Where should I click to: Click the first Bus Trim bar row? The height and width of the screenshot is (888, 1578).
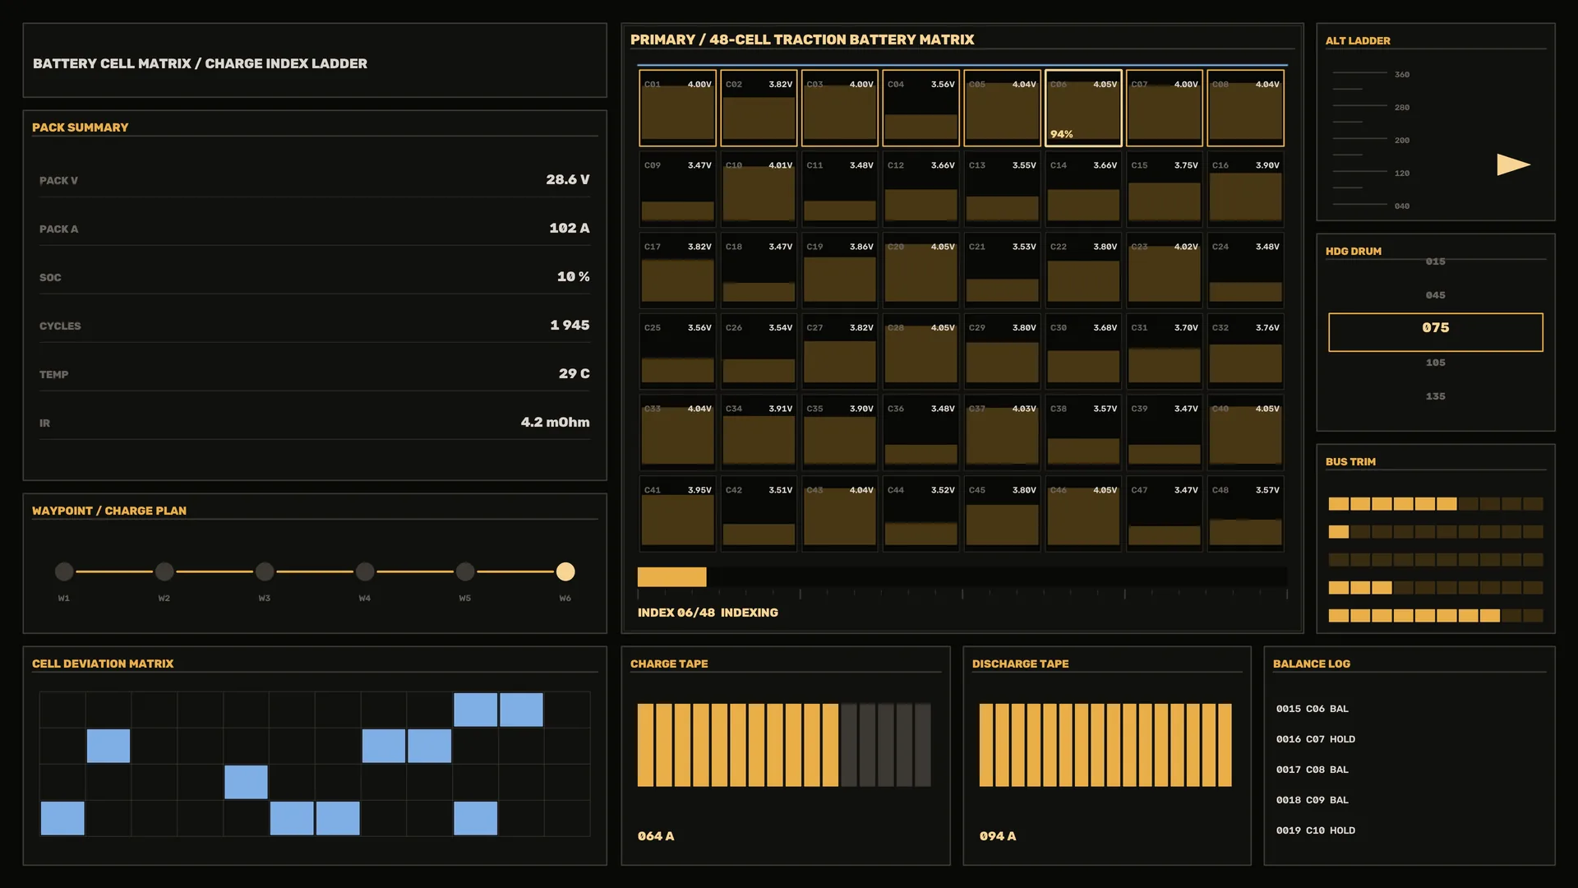1435,504
